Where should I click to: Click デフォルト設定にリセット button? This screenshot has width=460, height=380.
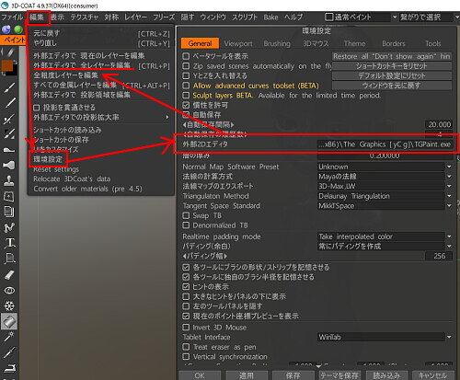click(392, 75)
